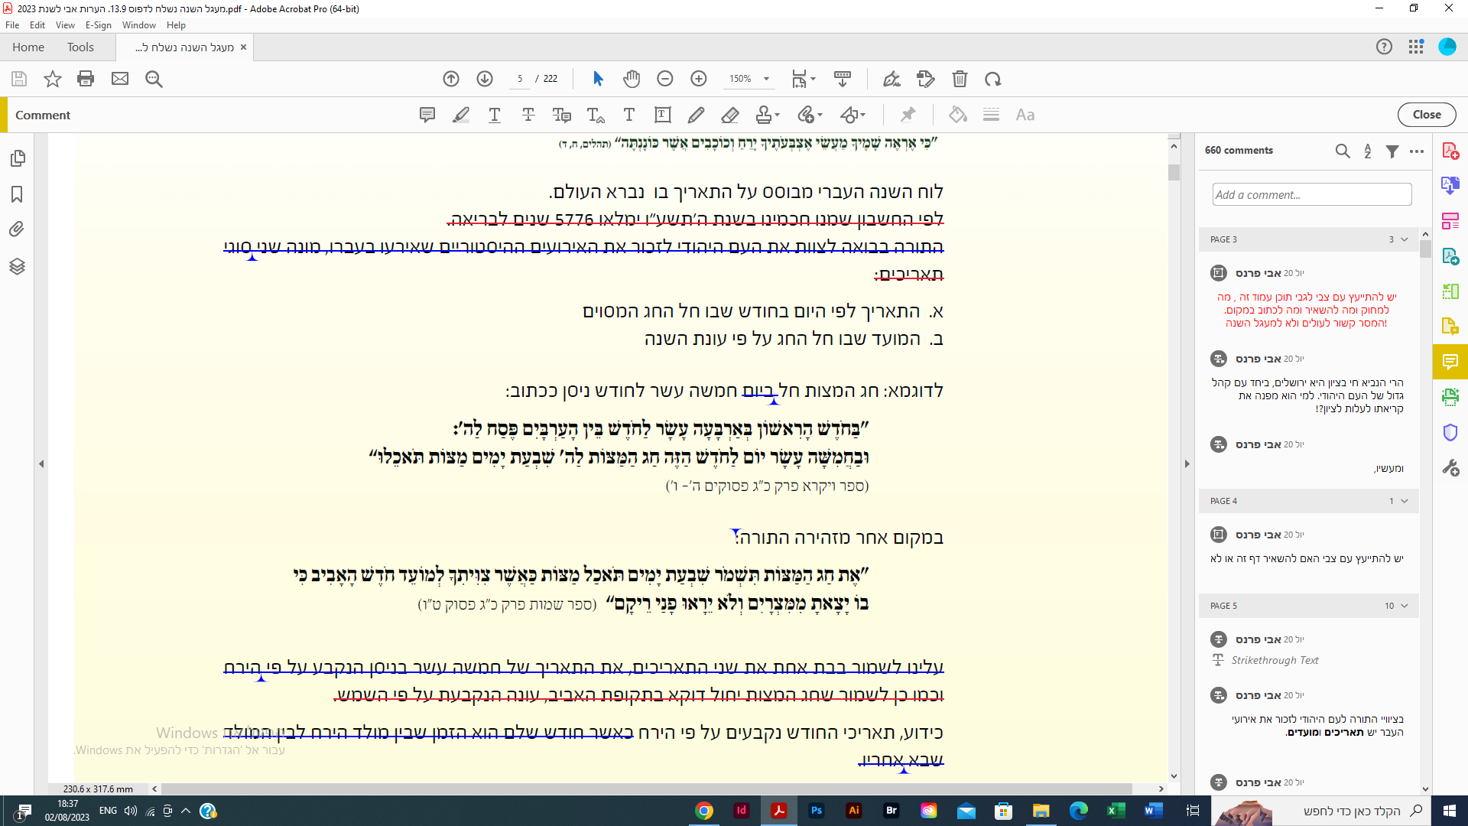Click the Add a comment field
1468x826 pixels.
[x=1311, y=194]
